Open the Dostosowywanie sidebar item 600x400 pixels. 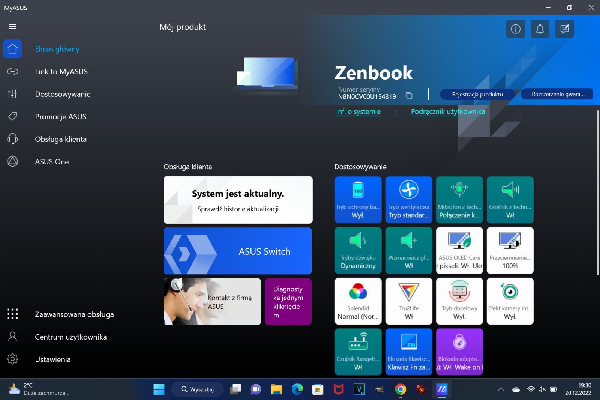(63, 94)
